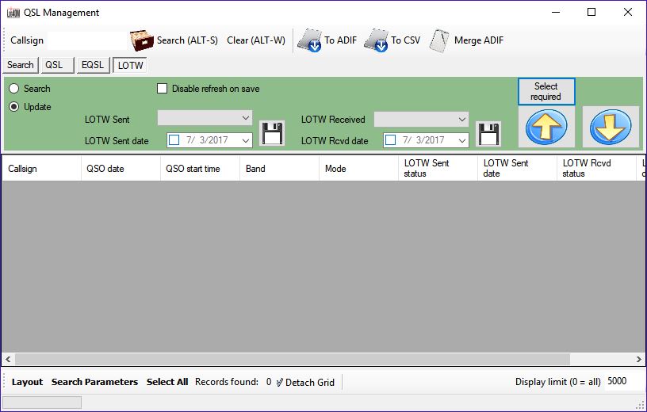Tick the LOTW Sent date checkbox

(174, 140)
